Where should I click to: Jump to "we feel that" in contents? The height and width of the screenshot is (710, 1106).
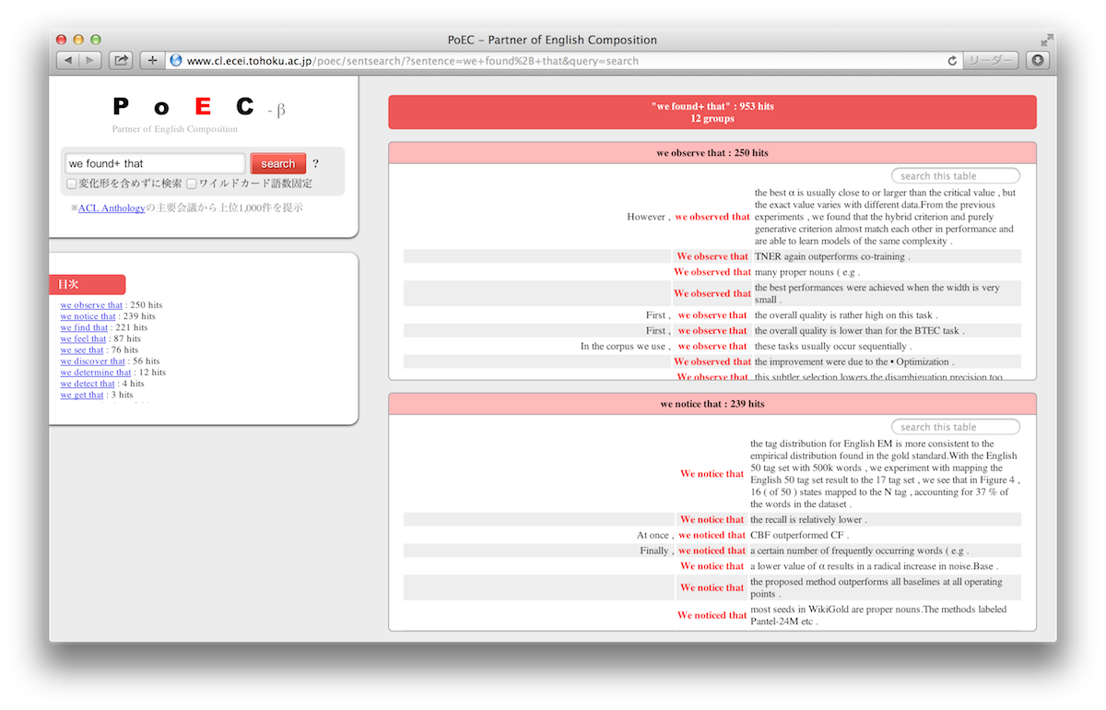click(x=84, y=338)
